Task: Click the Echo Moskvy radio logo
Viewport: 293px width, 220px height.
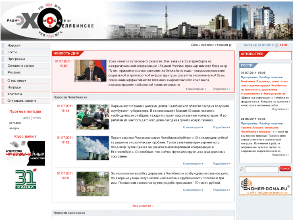Action: click(x=50, y=21)
